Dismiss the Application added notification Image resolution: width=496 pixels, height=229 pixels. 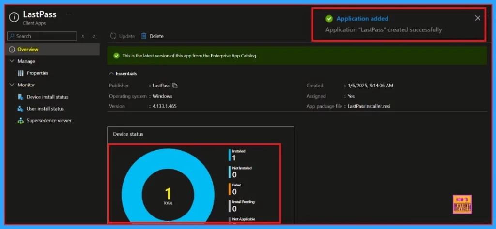coord(477,18)
